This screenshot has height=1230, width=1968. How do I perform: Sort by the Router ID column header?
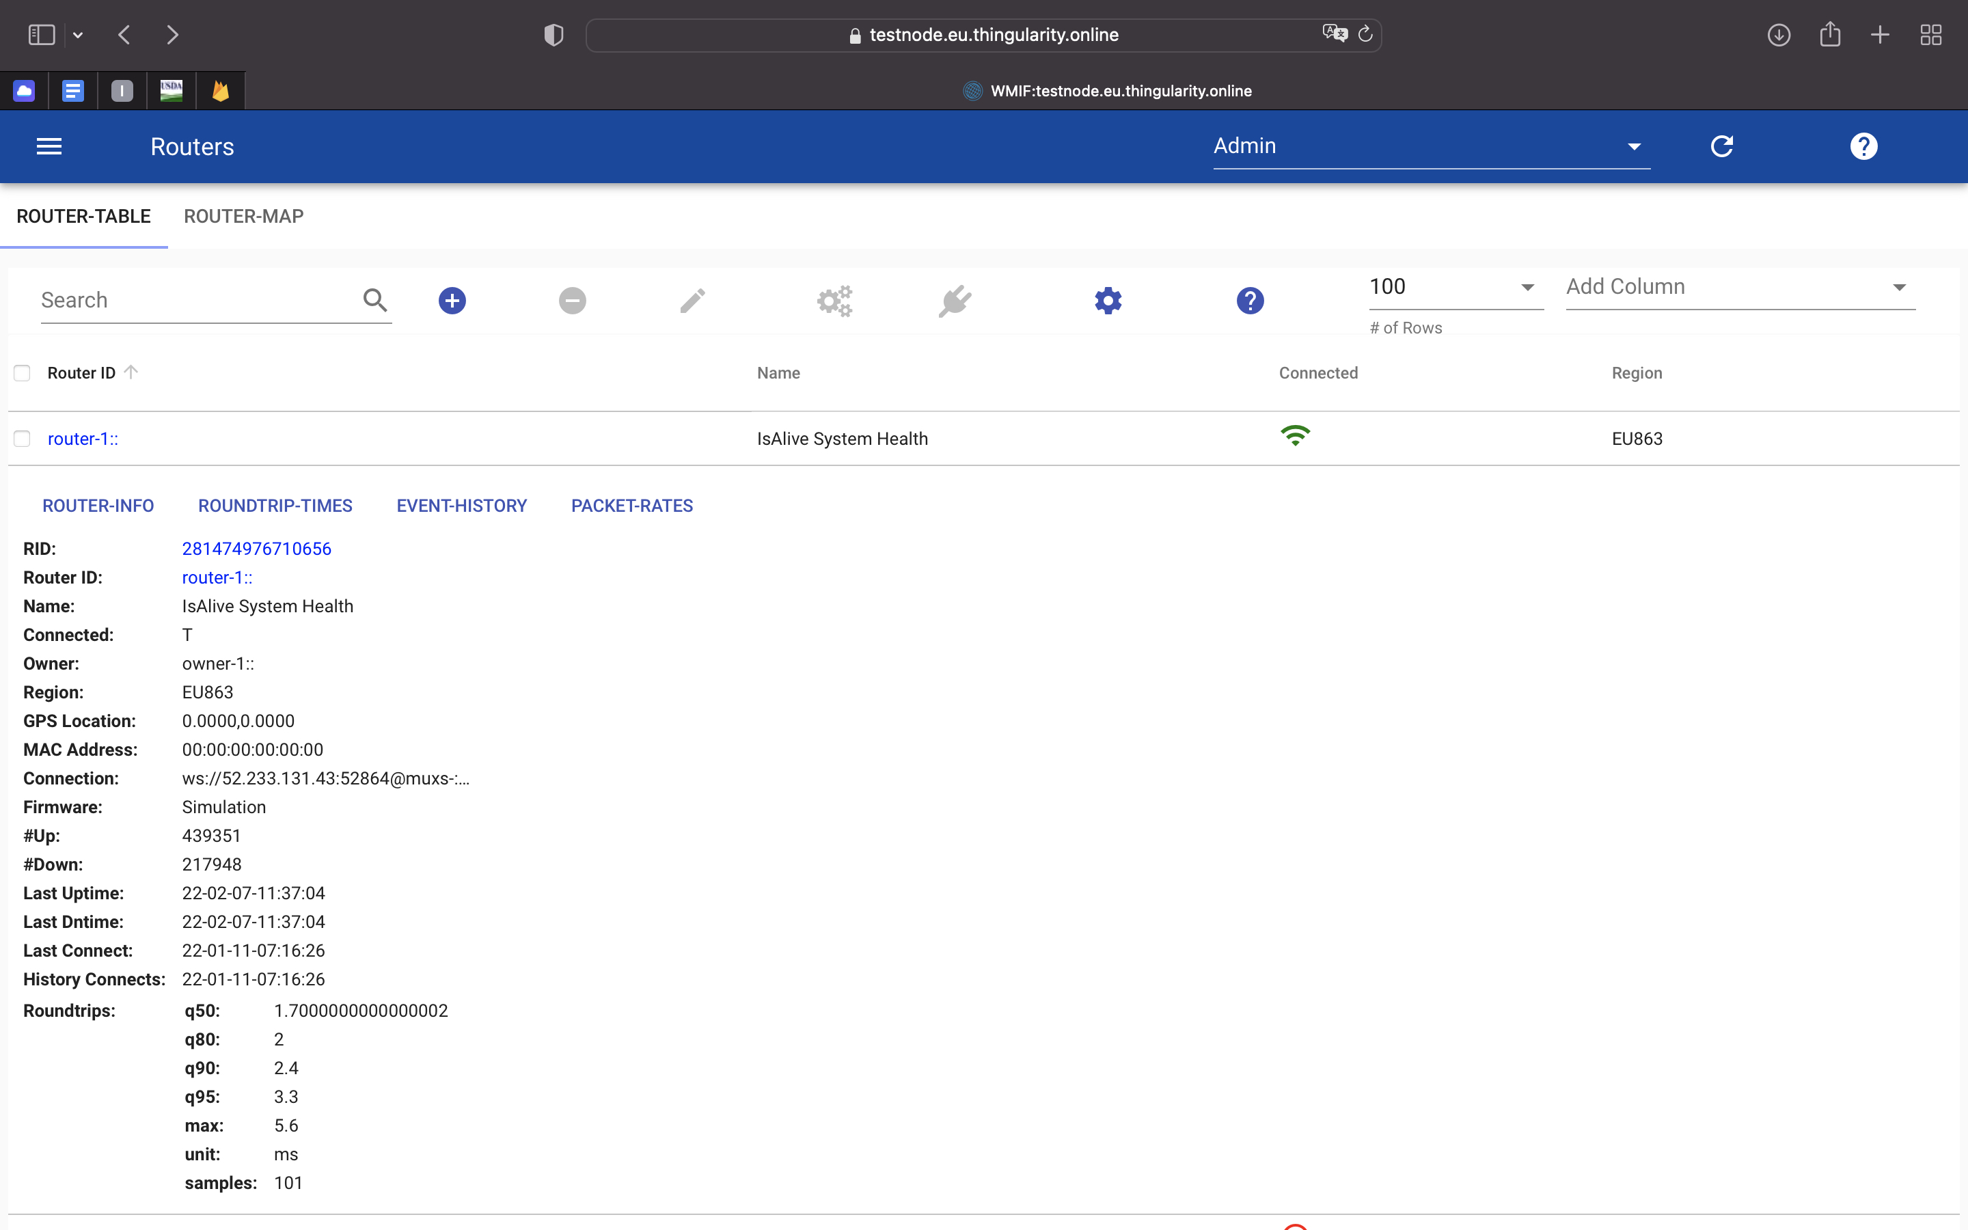click(x=81, y=372)
